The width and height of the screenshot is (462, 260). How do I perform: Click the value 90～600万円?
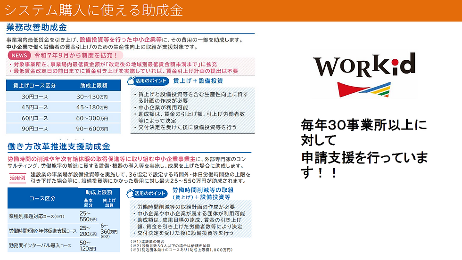tap(92, 129)
